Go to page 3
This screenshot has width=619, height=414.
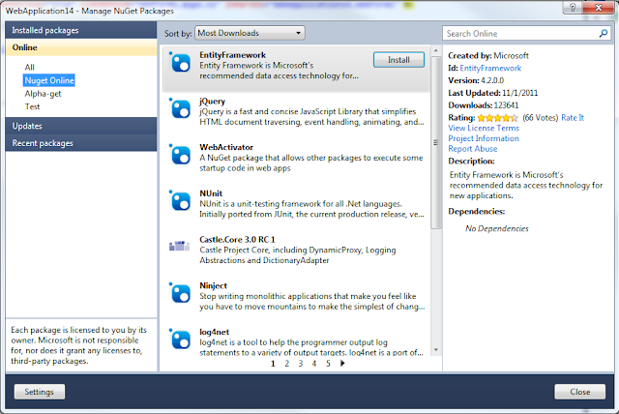pyautogui.click(x=301, y=364)
